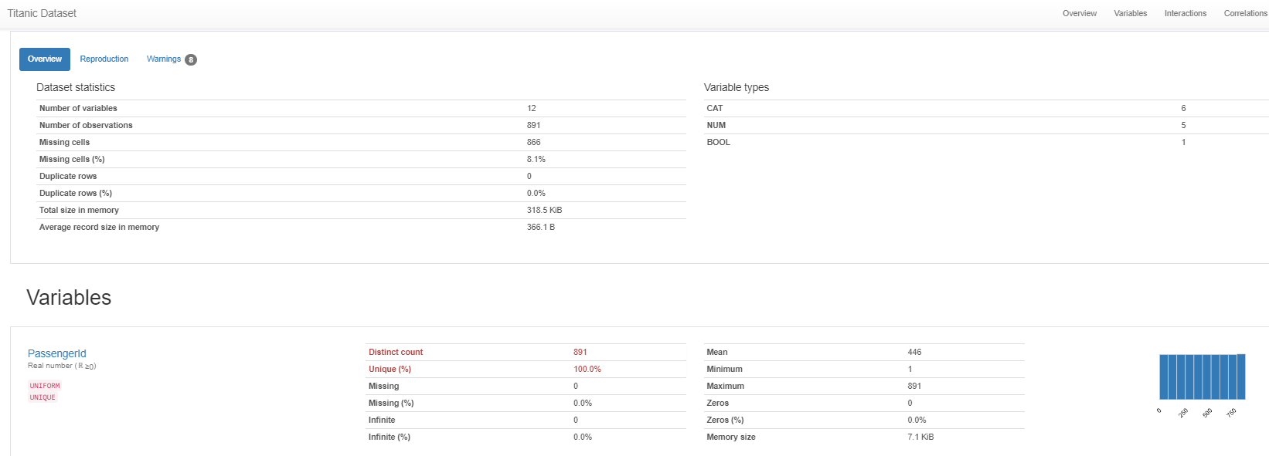Click the missing cells percent 8.1%
The height and width of the screenshot is (456, 1269).
click(536, 159)
